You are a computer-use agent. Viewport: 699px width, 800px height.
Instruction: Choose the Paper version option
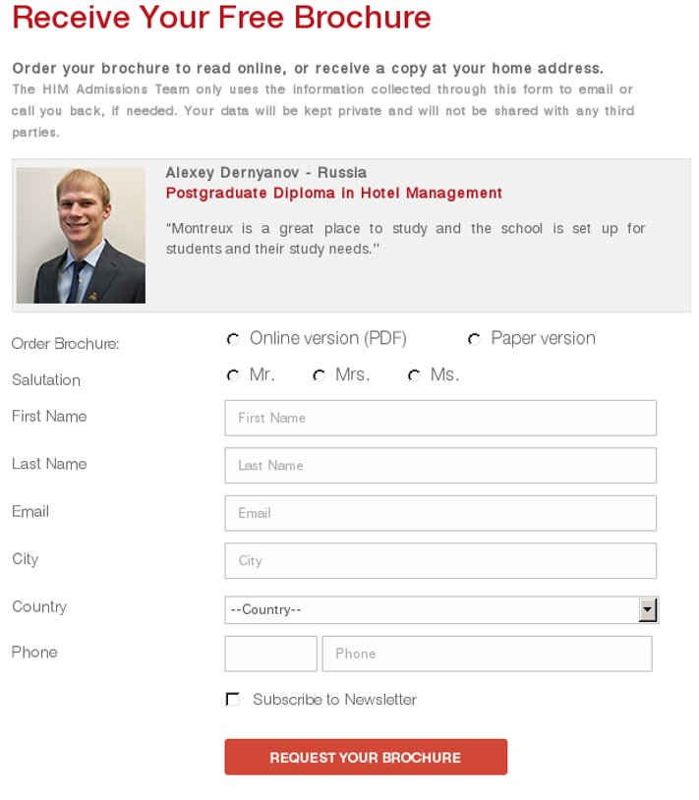pos(474,339)
